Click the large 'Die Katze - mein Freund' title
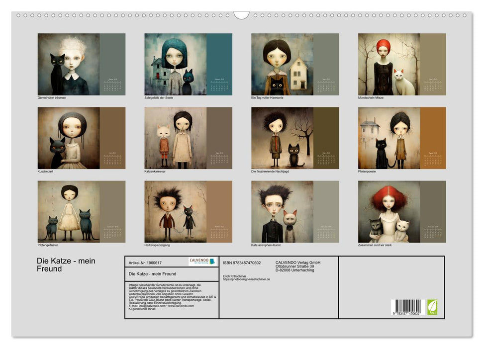The image size is (483, 348). (x=66, y=264)
